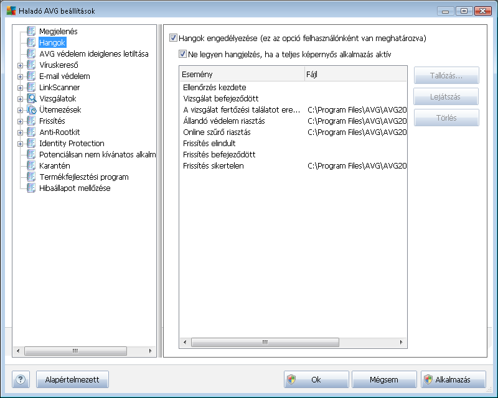This screenshot has width=498, height=398.
Task: Select Frissítés elindult event row
Action: (x=293, y=143)
